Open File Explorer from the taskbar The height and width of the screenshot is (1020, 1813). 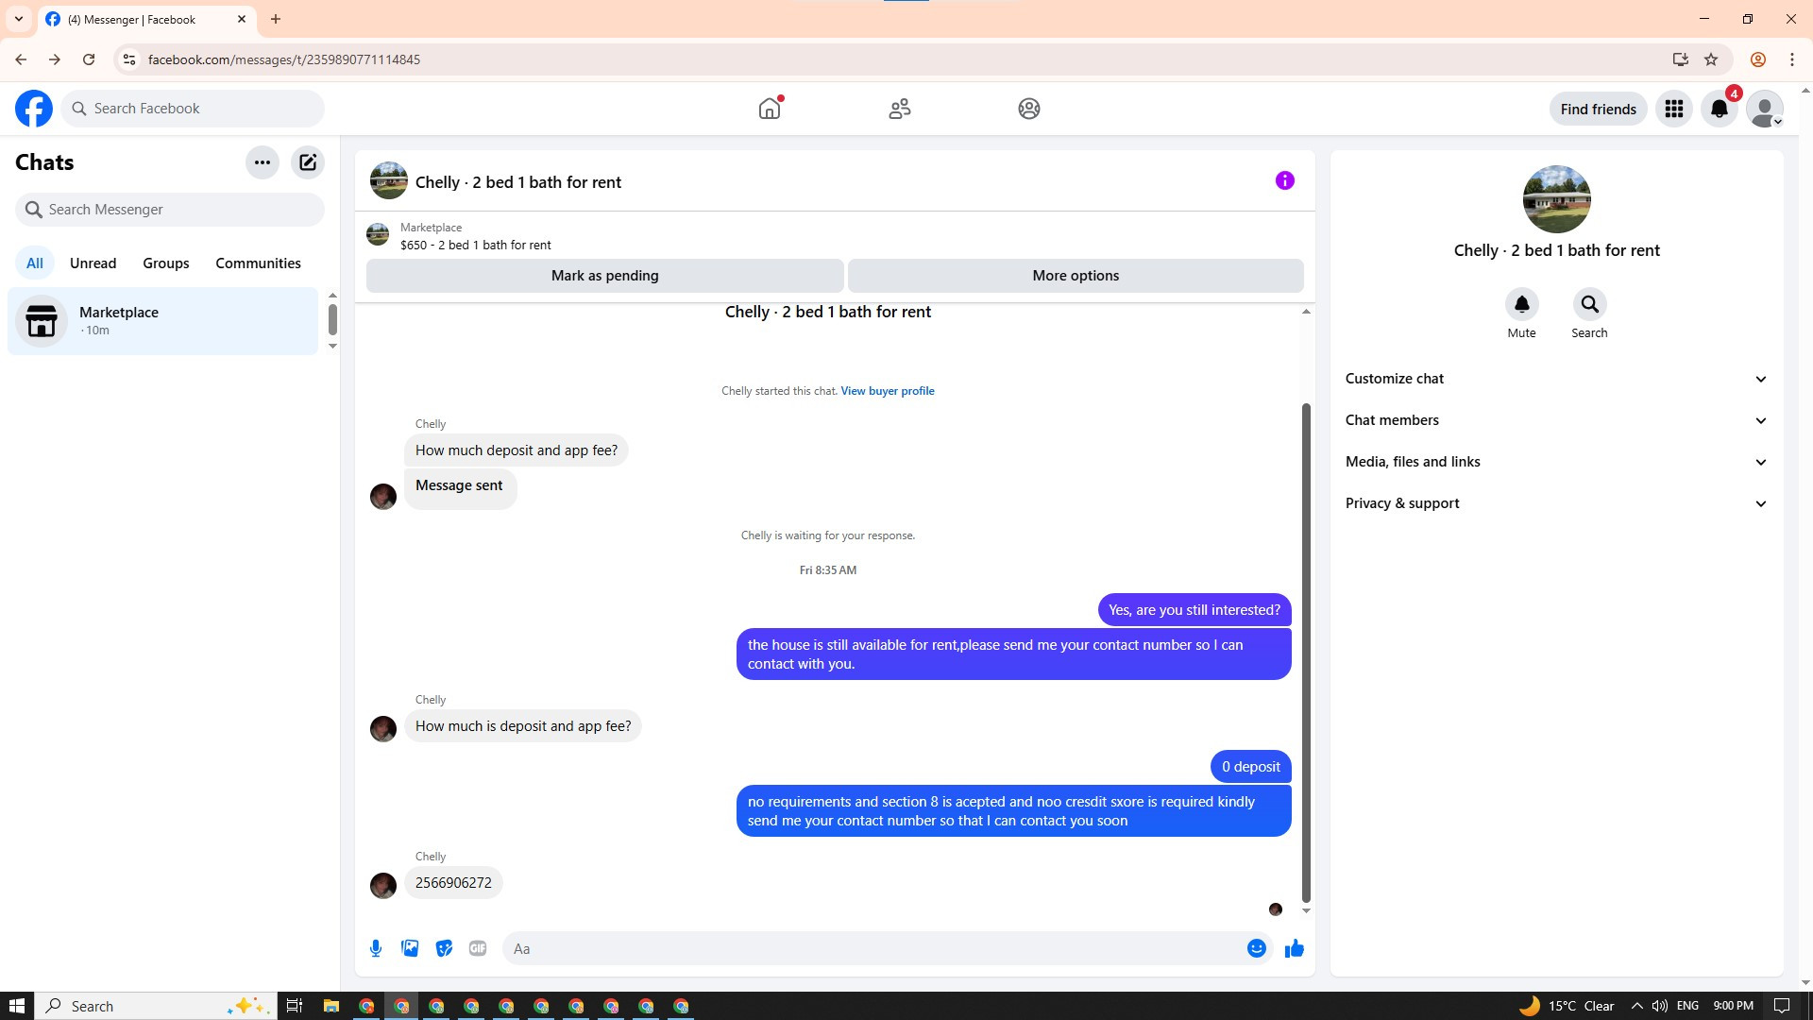pos(330,1006)
